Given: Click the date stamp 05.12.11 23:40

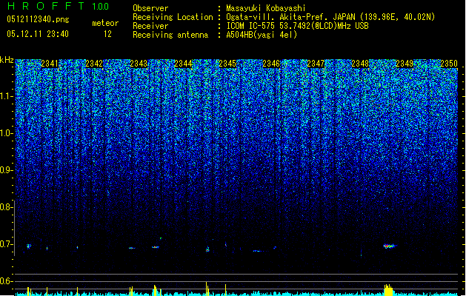Looking at the screenshot, I should 38,34.
